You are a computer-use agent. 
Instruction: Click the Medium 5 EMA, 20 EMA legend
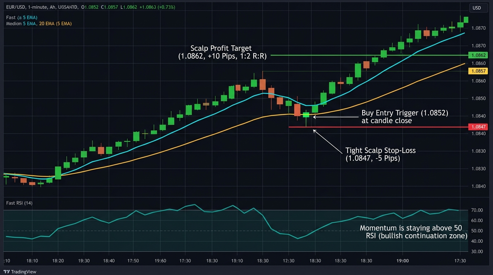(39, 24)
